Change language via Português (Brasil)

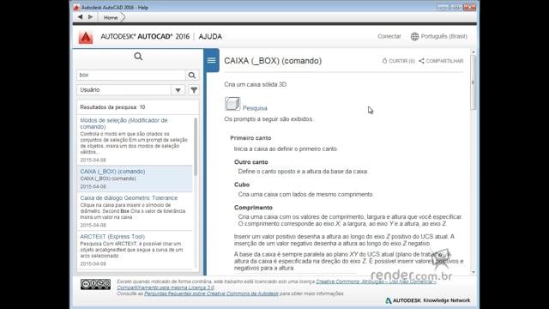(x=443, y=36)
